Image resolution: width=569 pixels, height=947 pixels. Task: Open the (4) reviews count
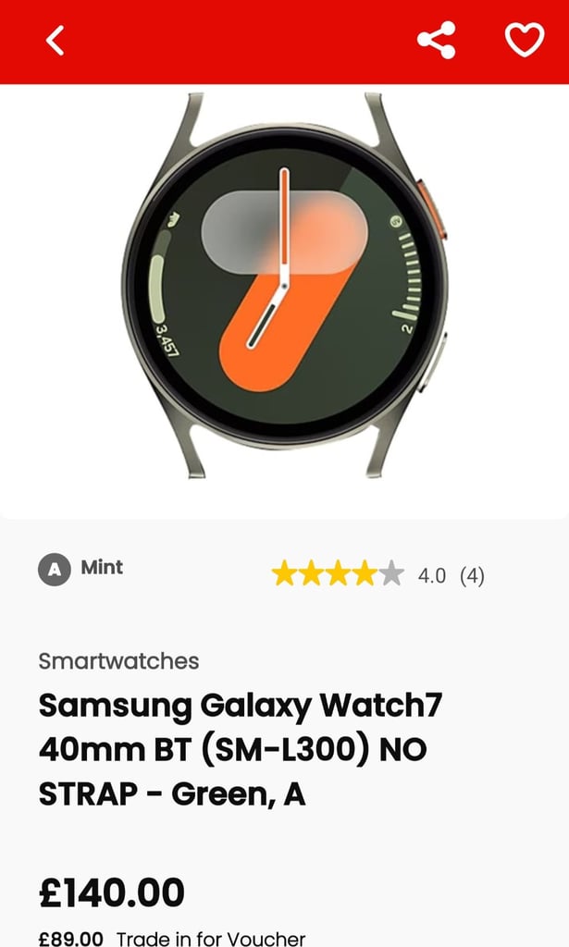[x=472, y=575]
